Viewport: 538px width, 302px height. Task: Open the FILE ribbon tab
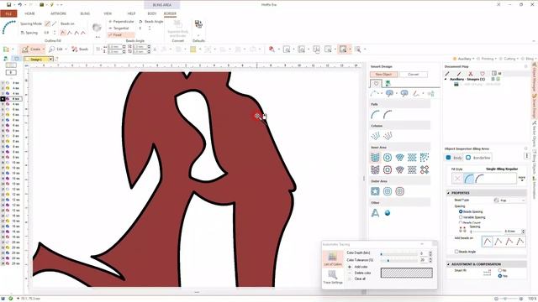8,13
